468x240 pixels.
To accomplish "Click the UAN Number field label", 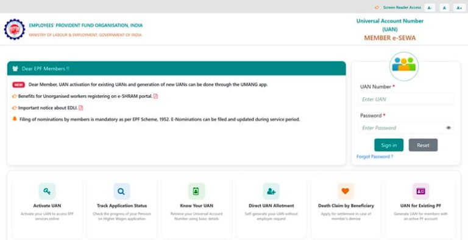I will [375, 87].
